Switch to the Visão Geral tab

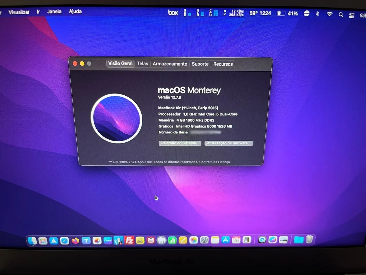120,64
